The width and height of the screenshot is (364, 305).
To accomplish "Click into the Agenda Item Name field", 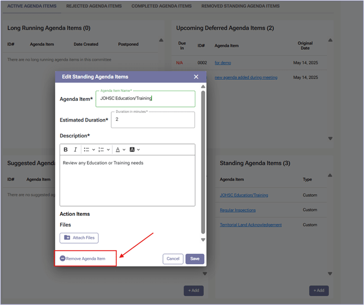I will [x=145, y=99].
